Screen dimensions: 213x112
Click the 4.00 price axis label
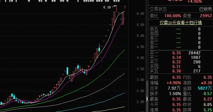[x=141, y=58]
